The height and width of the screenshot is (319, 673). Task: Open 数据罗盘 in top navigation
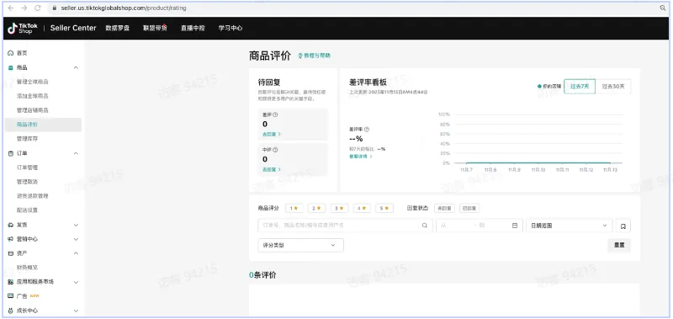point(118,28)
